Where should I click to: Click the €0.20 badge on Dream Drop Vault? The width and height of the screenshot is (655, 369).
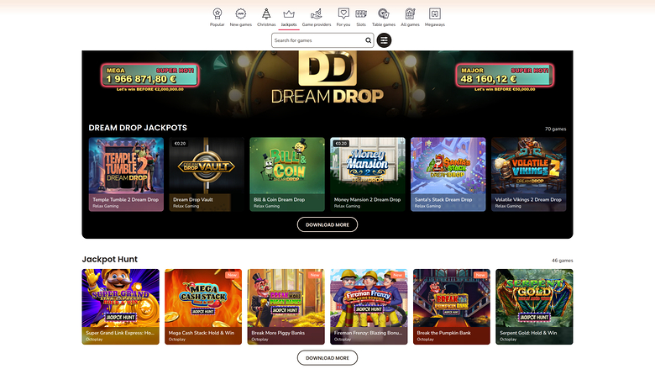(180, 144)
